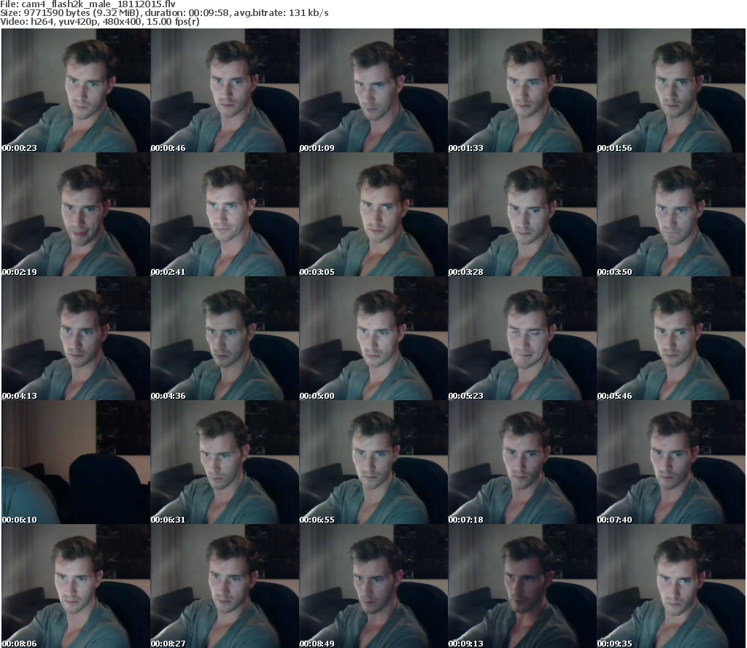
Task: View the 00:09:35 thumbnail
Action: click(x=671, y=586)
